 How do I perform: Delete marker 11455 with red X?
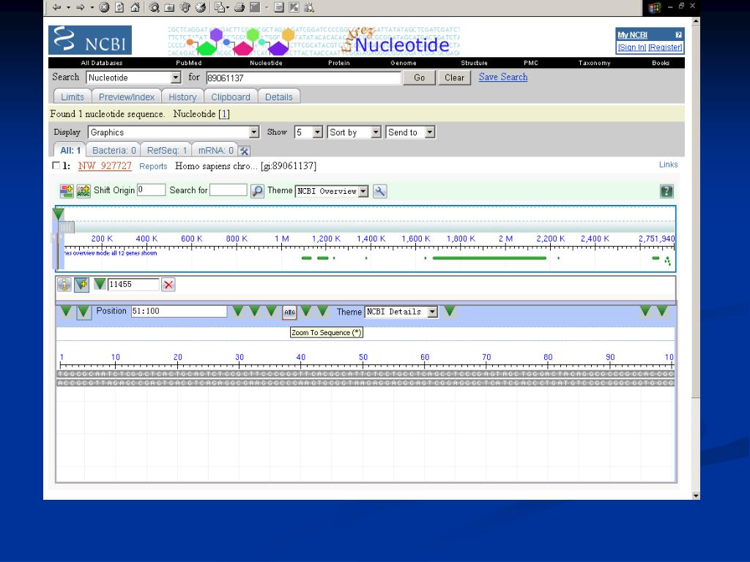tap(168, 285)
